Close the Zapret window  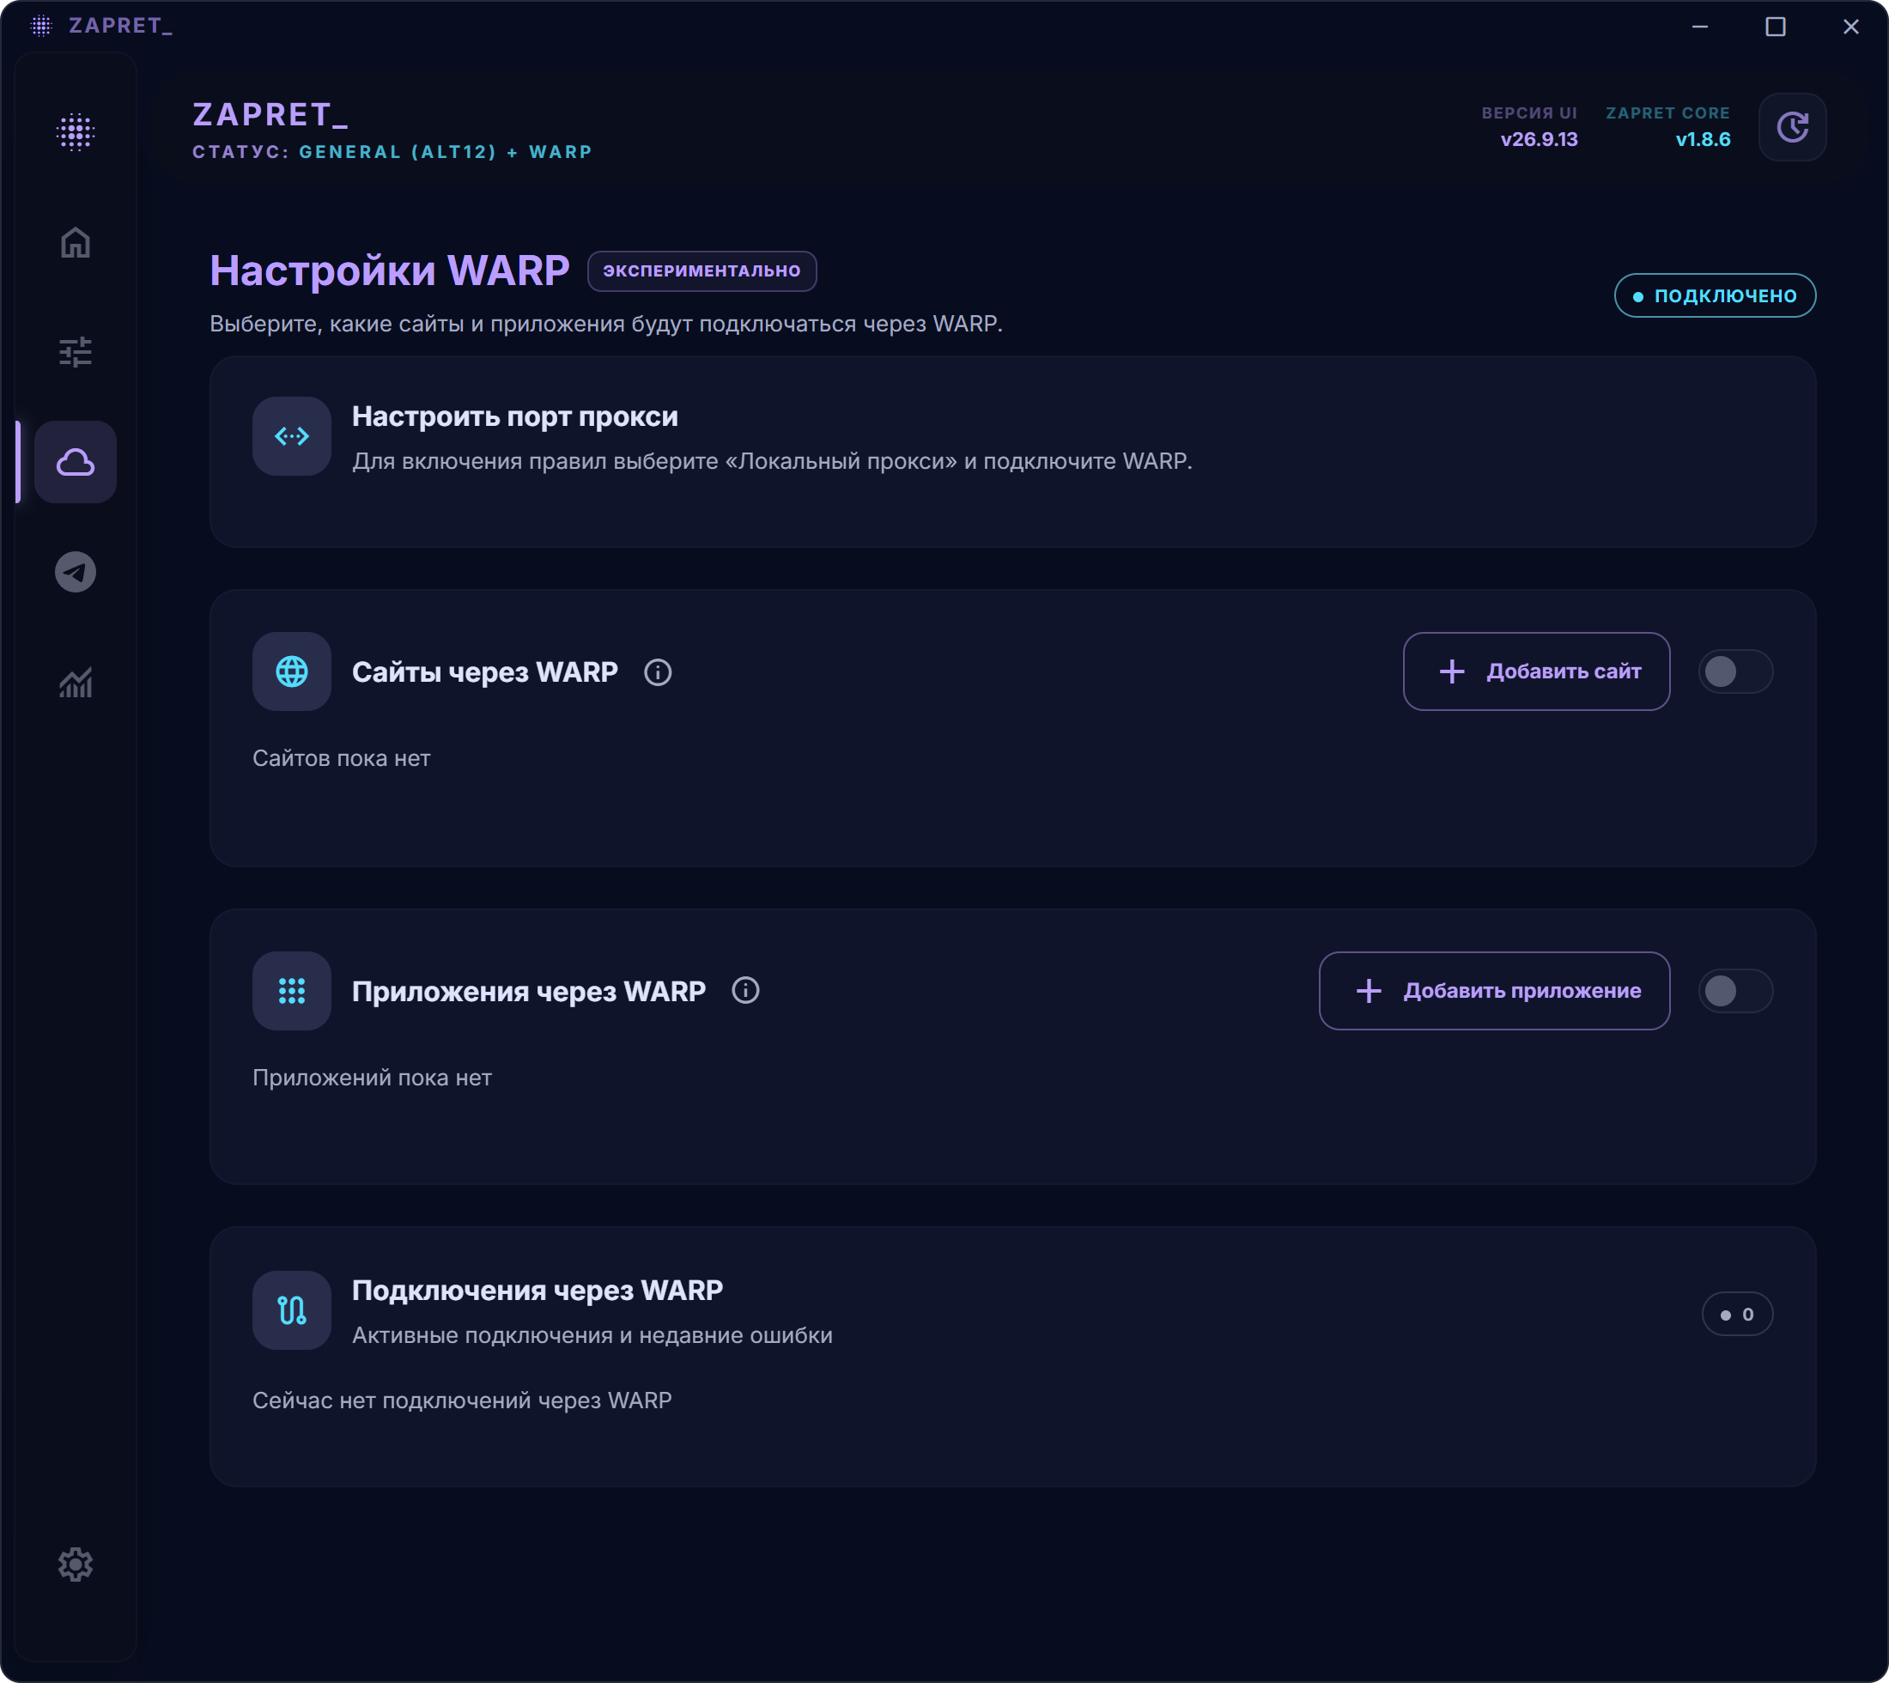1850,26
